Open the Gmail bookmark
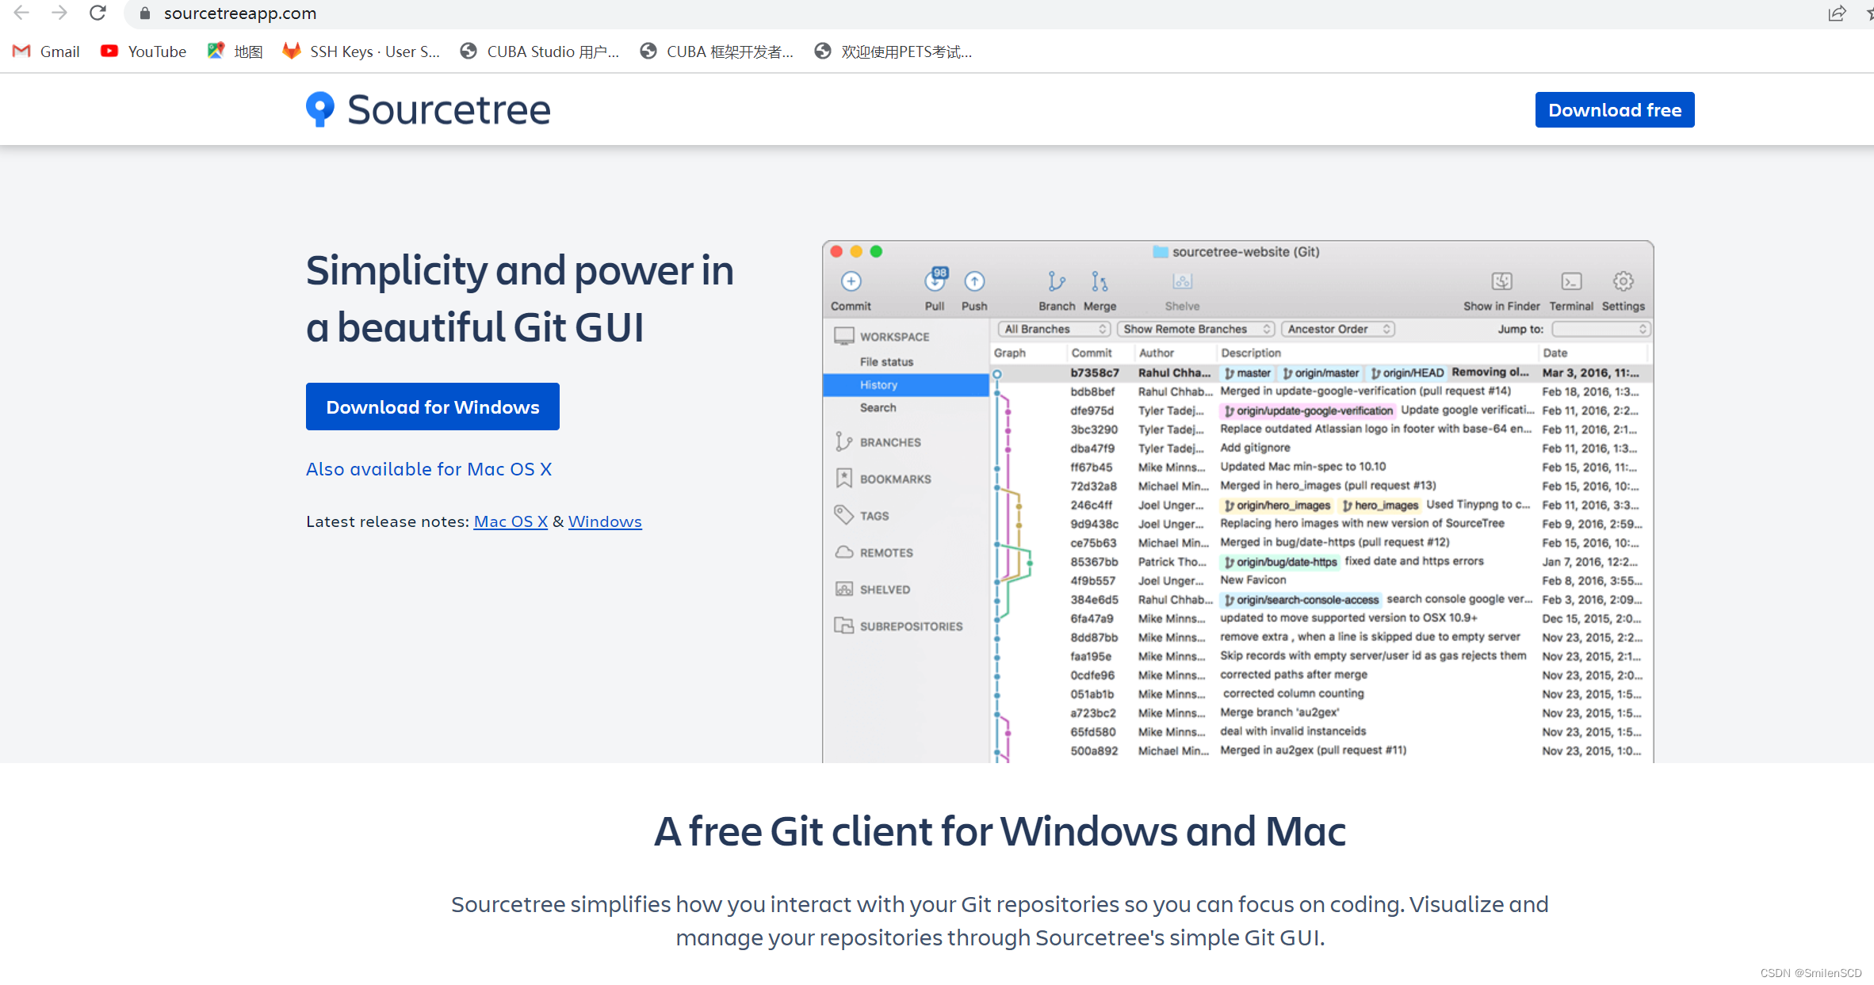This screenshot has height=985, width=1874. coord(46,52)
